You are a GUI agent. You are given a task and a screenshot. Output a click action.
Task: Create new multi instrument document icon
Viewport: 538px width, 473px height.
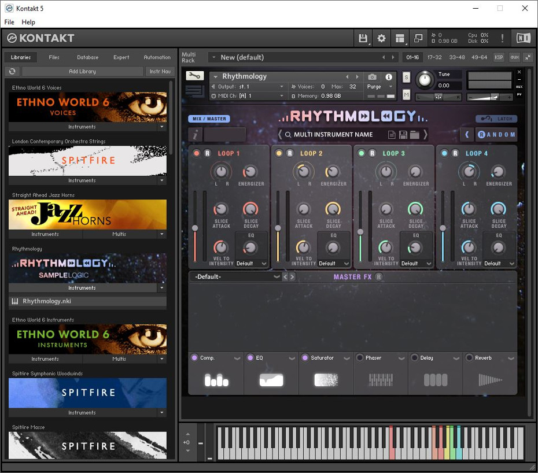point(392,135)
